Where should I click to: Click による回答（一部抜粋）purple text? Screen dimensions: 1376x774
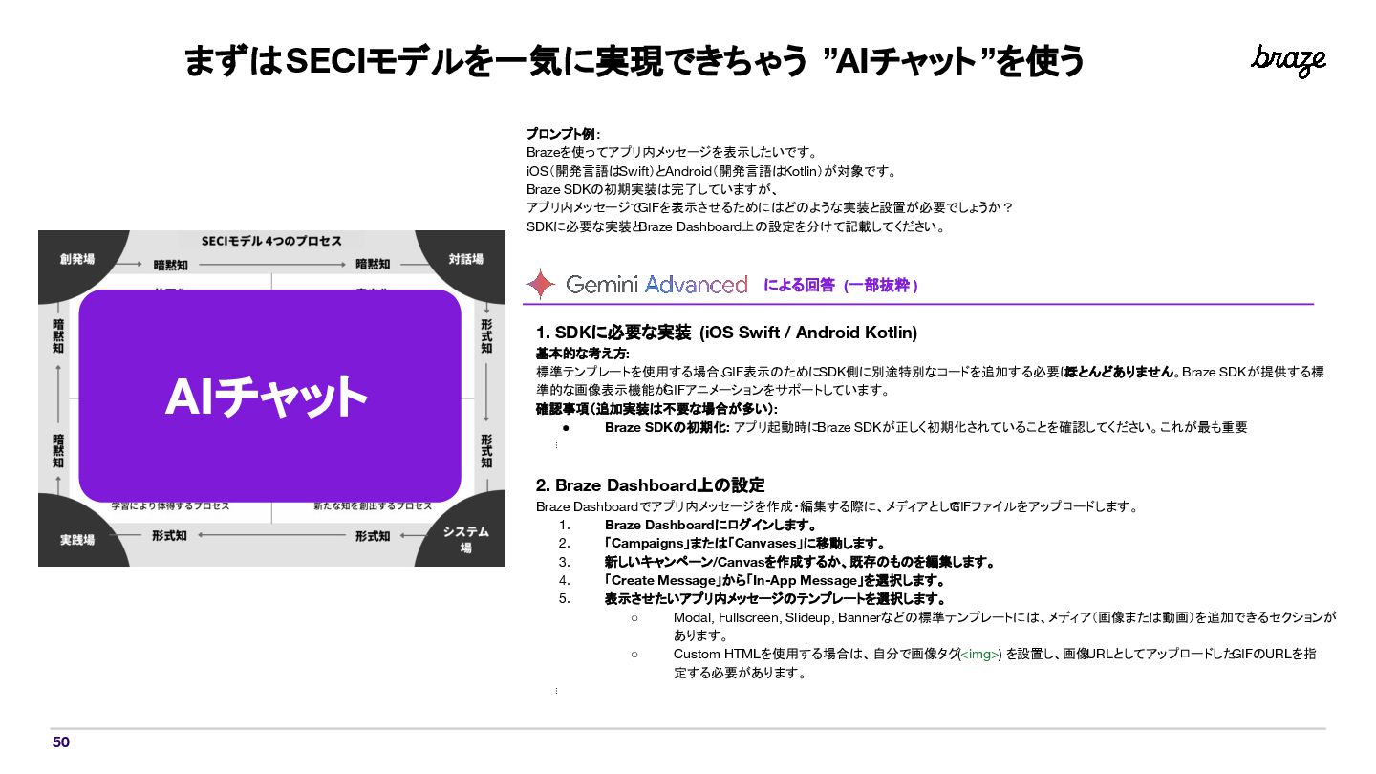(842, 285)
